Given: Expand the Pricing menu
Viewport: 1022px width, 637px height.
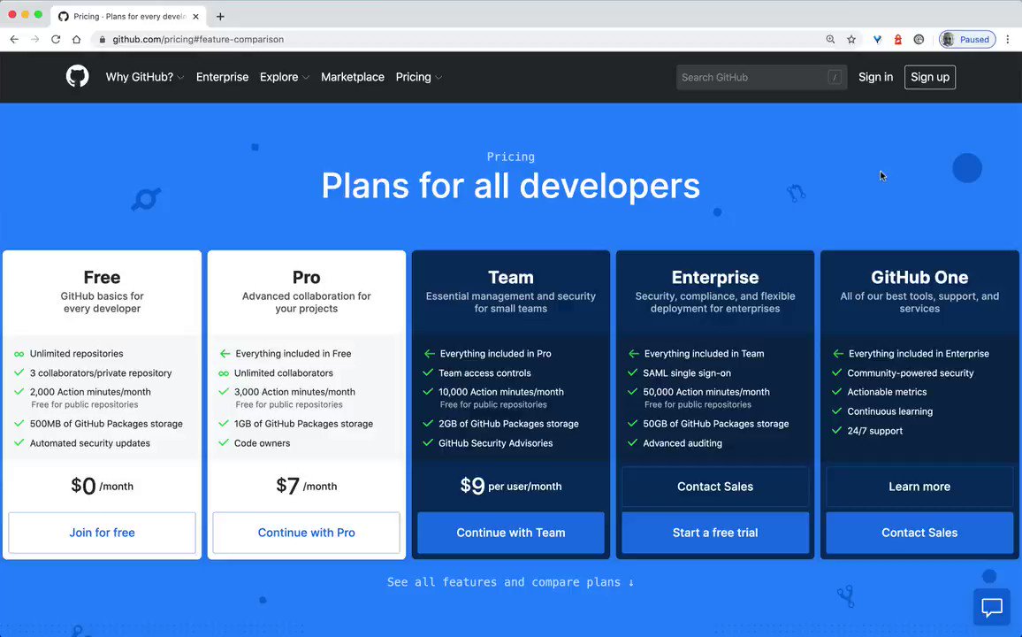Looking at the screenshot, I should 418,77.
